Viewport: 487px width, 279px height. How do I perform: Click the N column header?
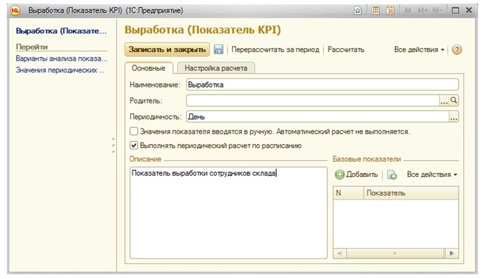348,193
